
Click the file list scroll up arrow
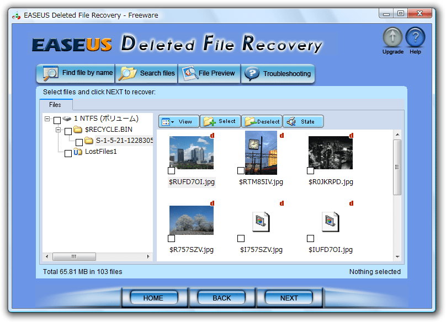tap(397, 135)
